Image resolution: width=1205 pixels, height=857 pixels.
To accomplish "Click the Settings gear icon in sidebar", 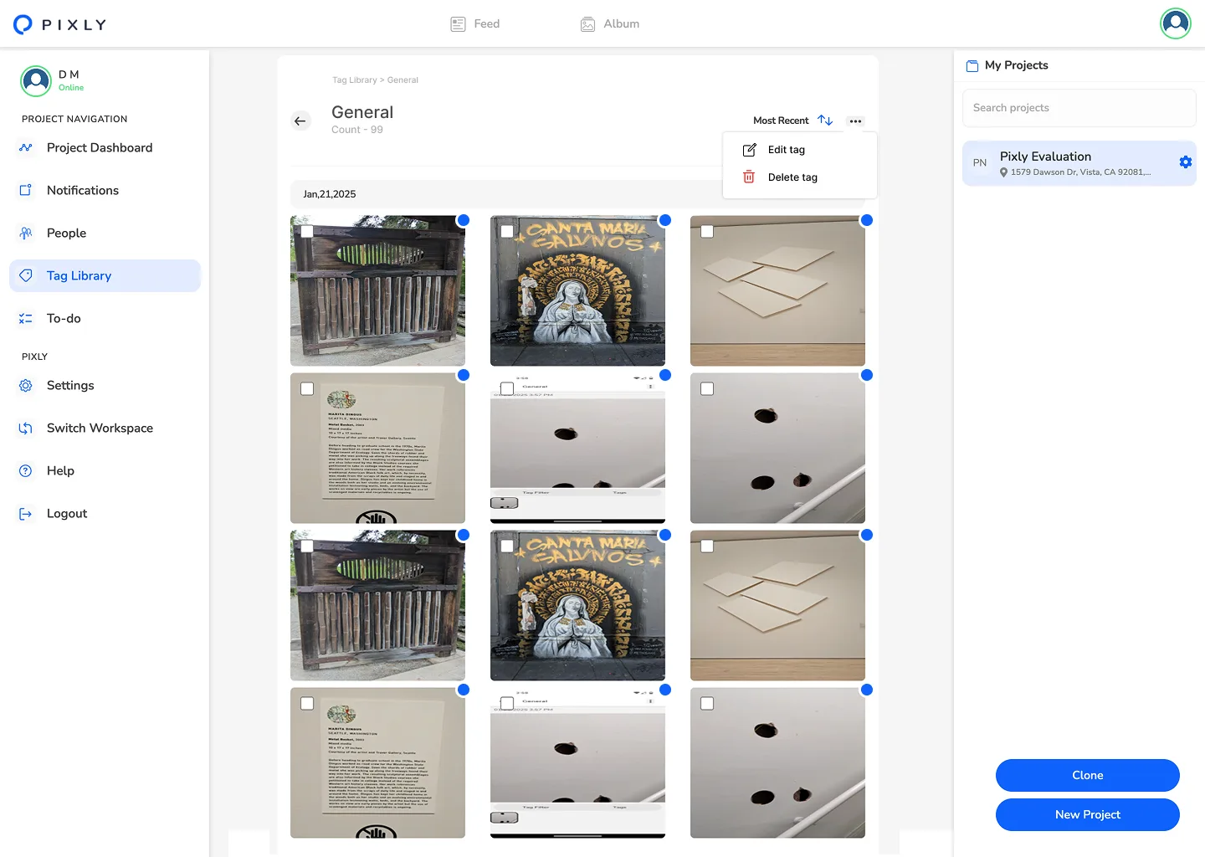I will point(26,386).
